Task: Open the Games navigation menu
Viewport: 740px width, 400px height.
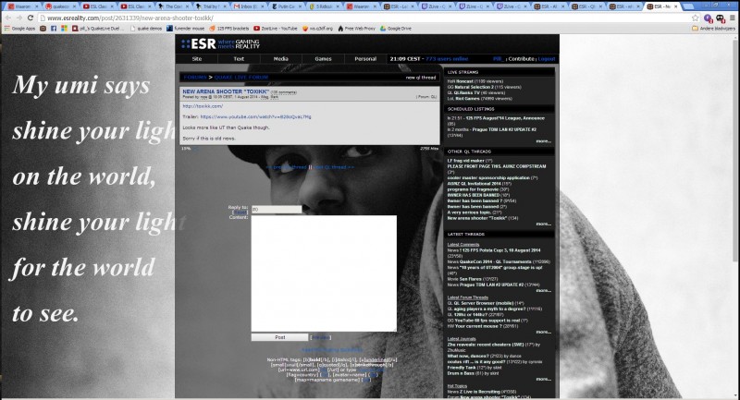Action: tap(323, 58)
